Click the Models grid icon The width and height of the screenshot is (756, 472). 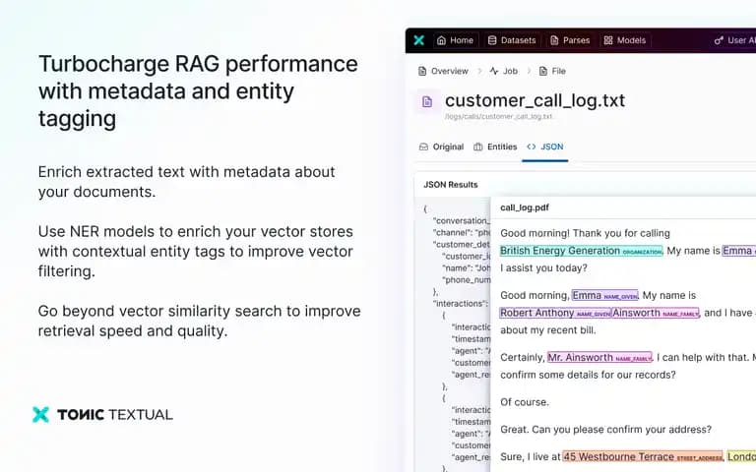point(608,40)
